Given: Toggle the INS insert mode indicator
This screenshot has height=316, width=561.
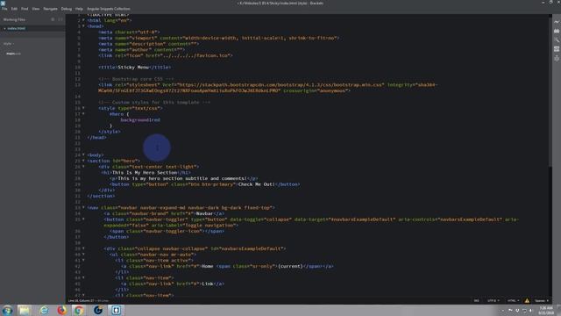Looking at the screenshot, I should [x=476, y=300].
